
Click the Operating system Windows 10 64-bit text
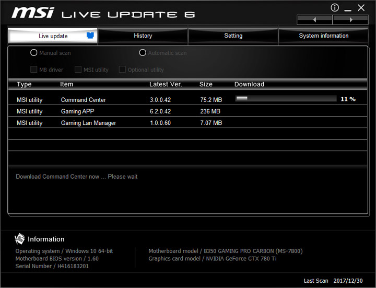pyautogui.click(x=64, y=251)
